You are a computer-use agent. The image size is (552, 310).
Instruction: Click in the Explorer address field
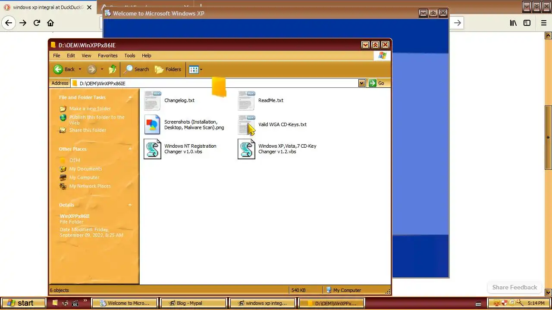(x=214, y=83)
